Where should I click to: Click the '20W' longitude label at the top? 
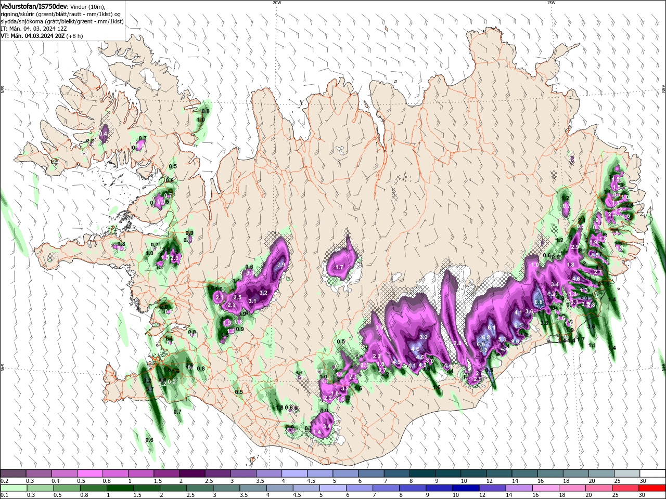click(277, 3)
